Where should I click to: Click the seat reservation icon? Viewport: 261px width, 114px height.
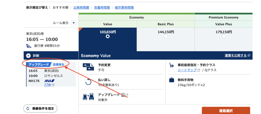click(172, 65)
